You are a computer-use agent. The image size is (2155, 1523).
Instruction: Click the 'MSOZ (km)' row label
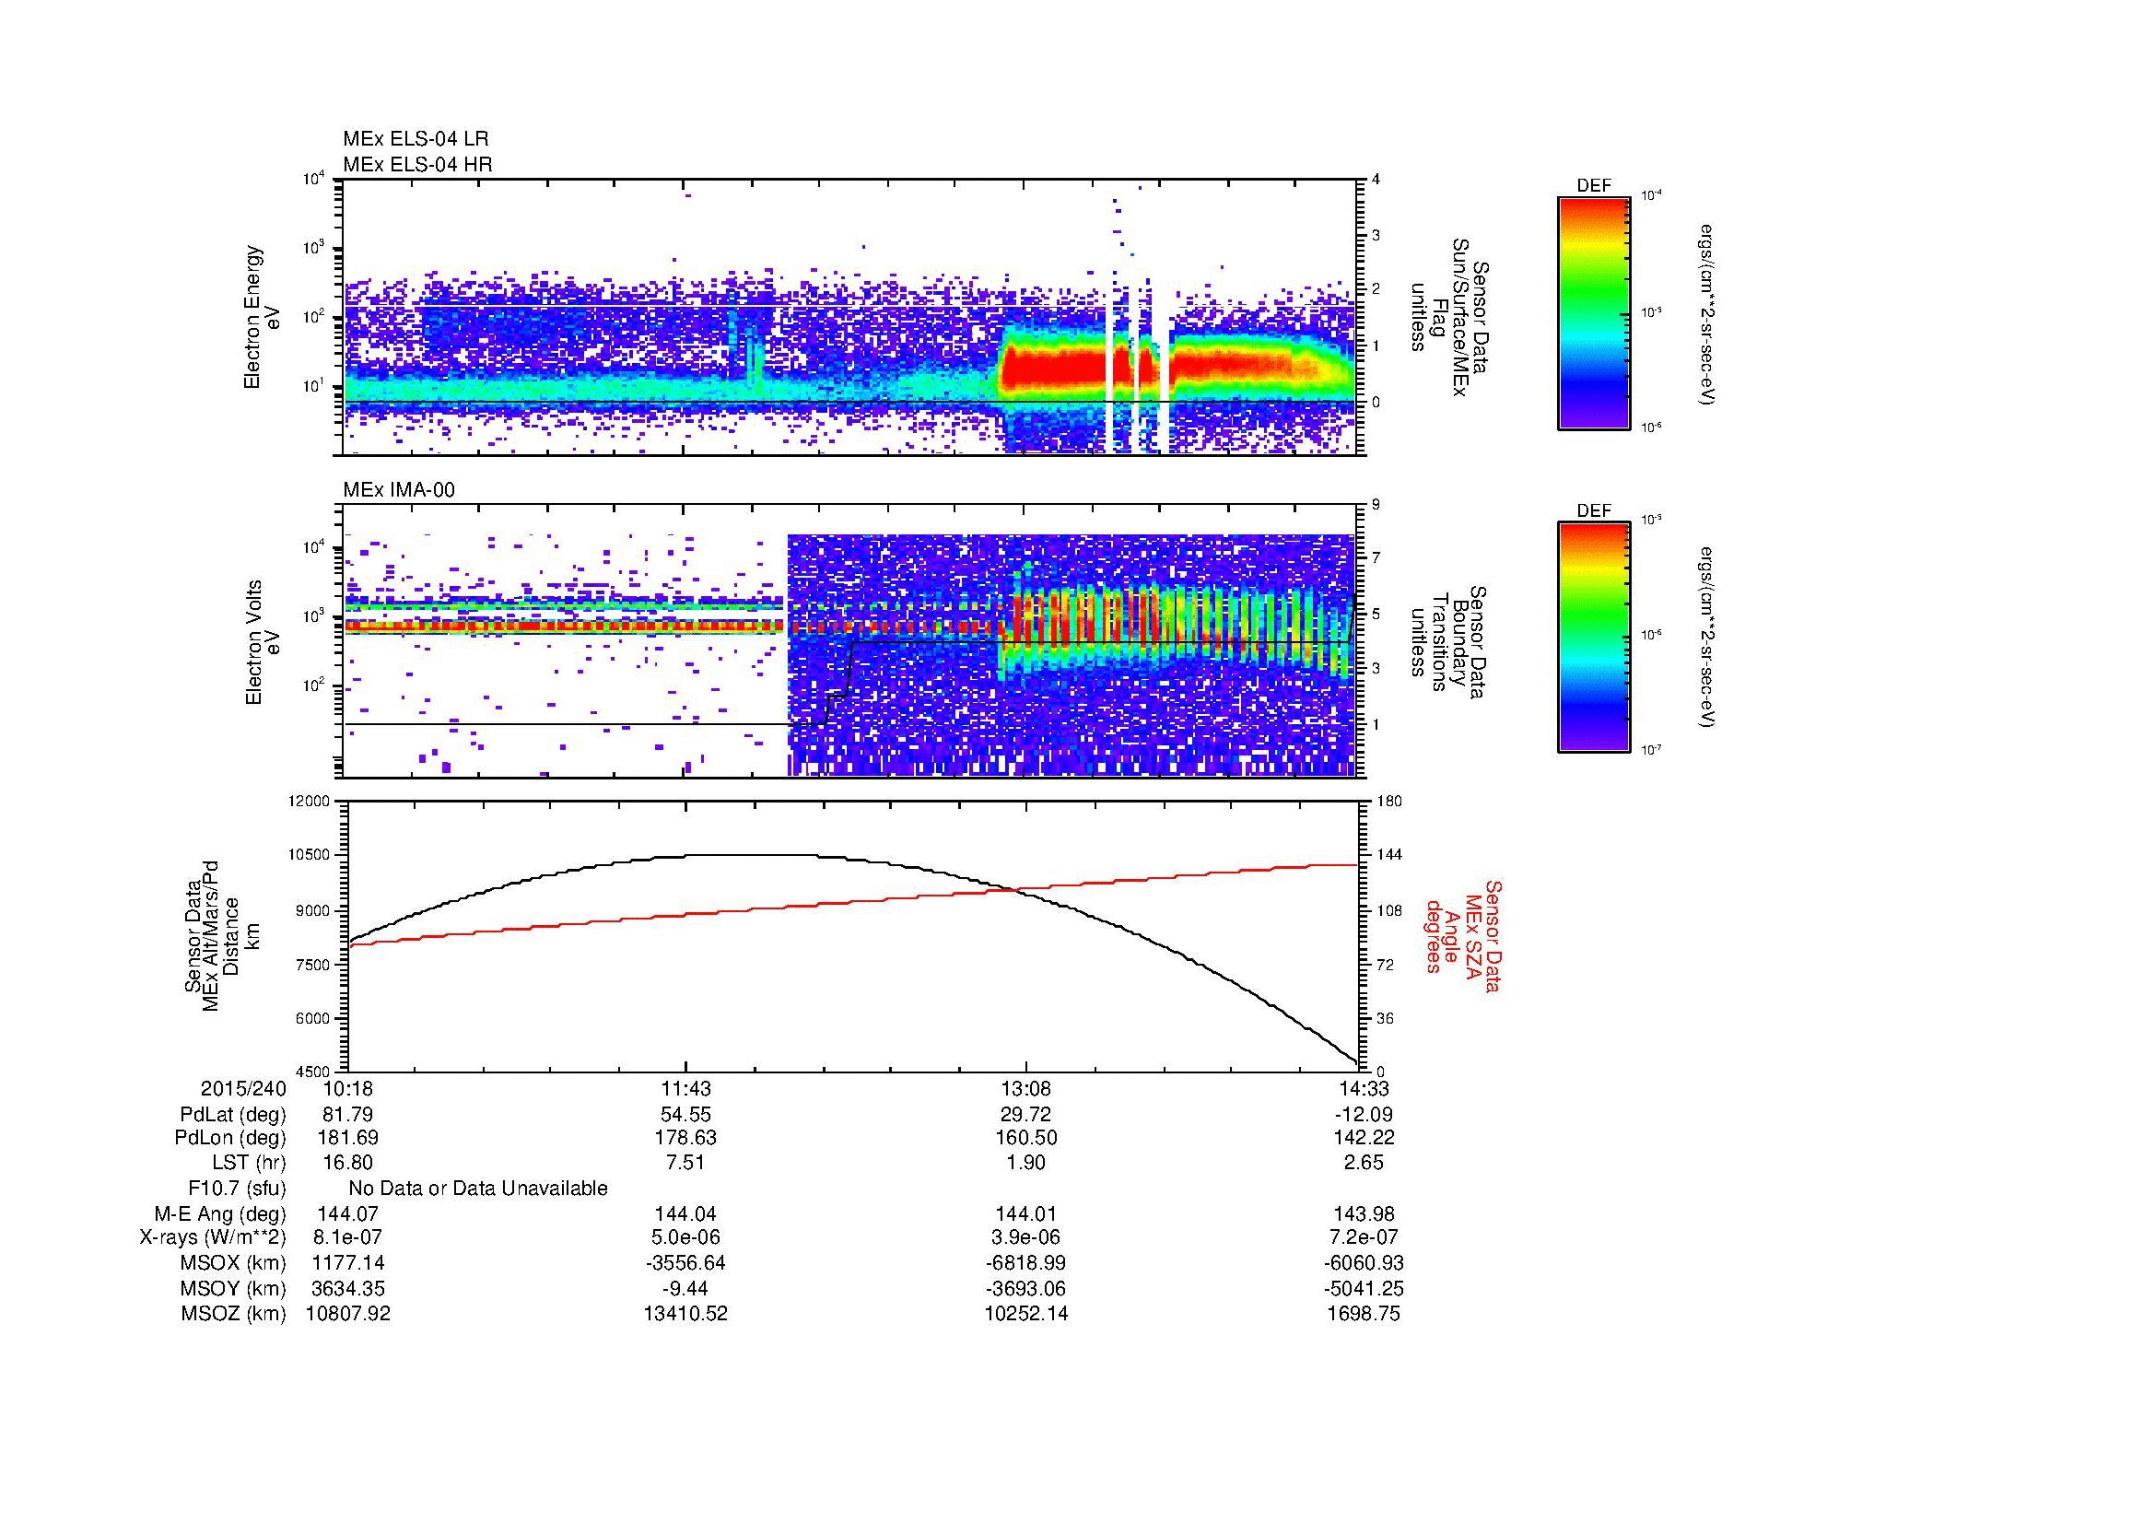[x=233, y=1314]
